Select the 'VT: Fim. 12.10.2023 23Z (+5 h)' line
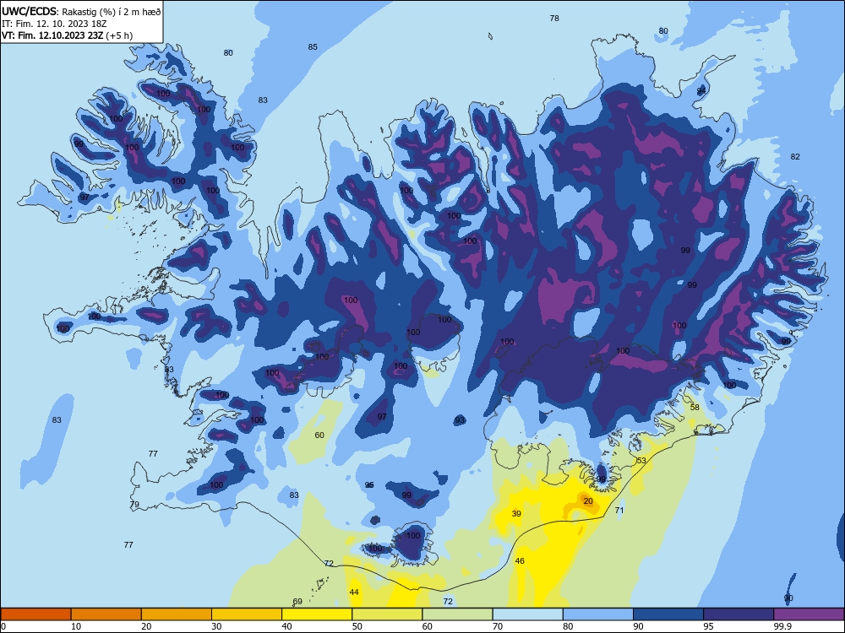Viewport: 845px width, 633px height. pyautogui.click(x=67, y=35)
